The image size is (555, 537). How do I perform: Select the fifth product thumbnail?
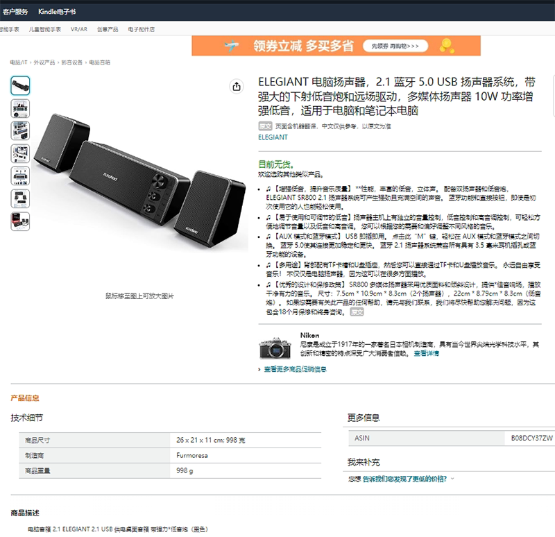tap(20, 176)
